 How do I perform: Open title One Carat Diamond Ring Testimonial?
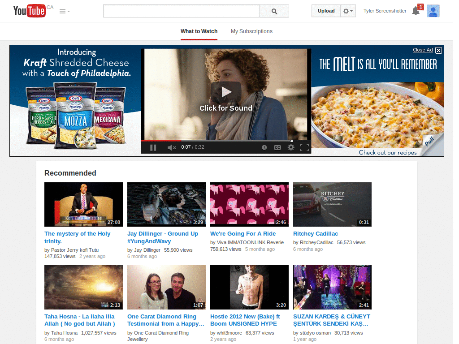point(166,320)
